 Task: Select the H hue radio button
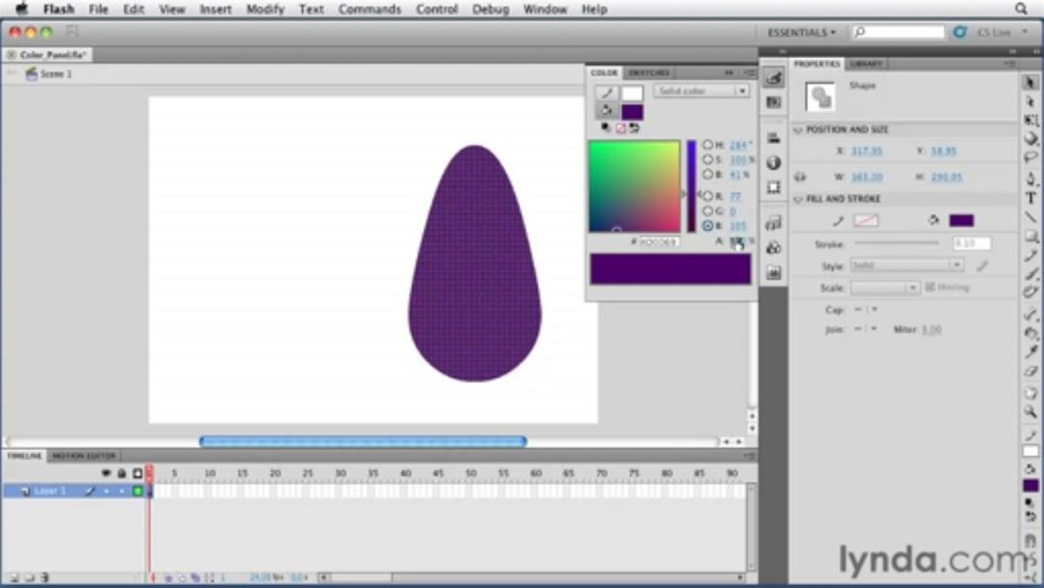708,145
